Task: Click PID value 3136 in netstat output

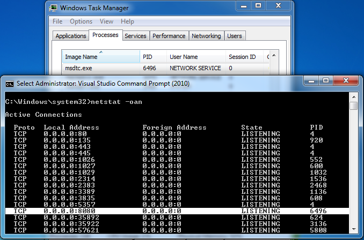Action: coord(318,224)
